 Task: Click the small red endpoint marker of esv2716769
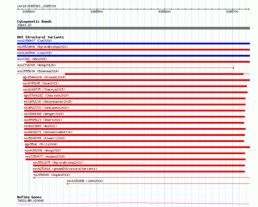(233, 68)
